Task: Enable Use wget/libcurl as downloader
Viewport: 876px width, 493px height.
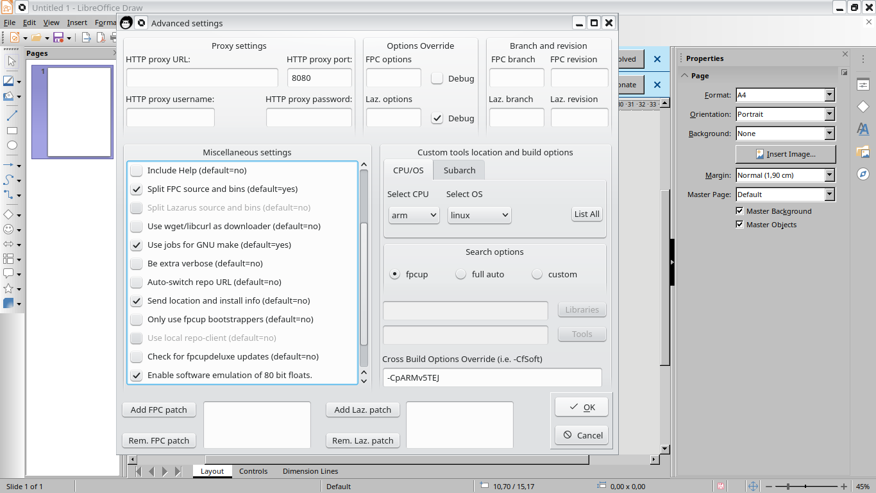Action: 137,226
